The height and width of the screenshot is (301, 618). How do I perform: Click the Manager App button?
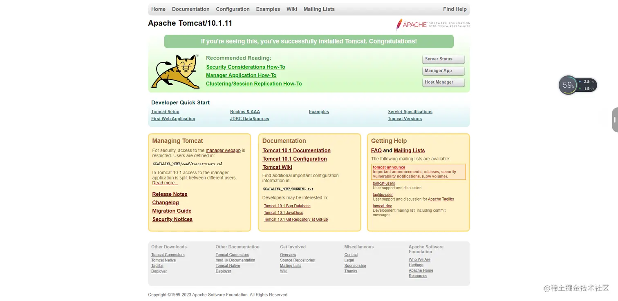(443, 71)
